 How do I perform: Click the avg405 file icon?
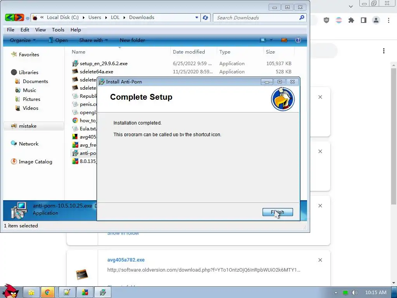tap(75, 137)
